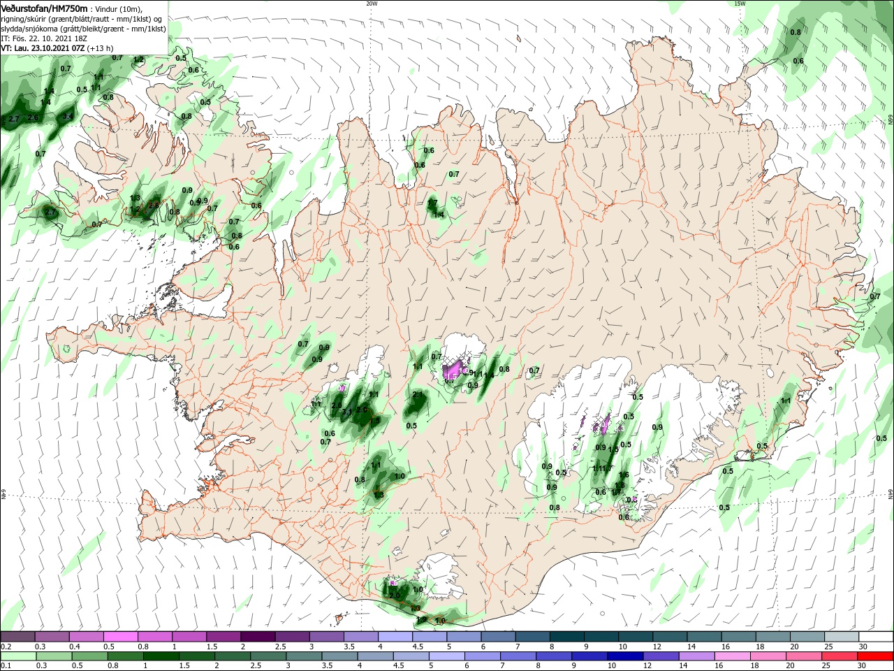The image size is (894, 671).
Task: Click the '18' label under bottom legend row
Action: click(x=754, y=666)
